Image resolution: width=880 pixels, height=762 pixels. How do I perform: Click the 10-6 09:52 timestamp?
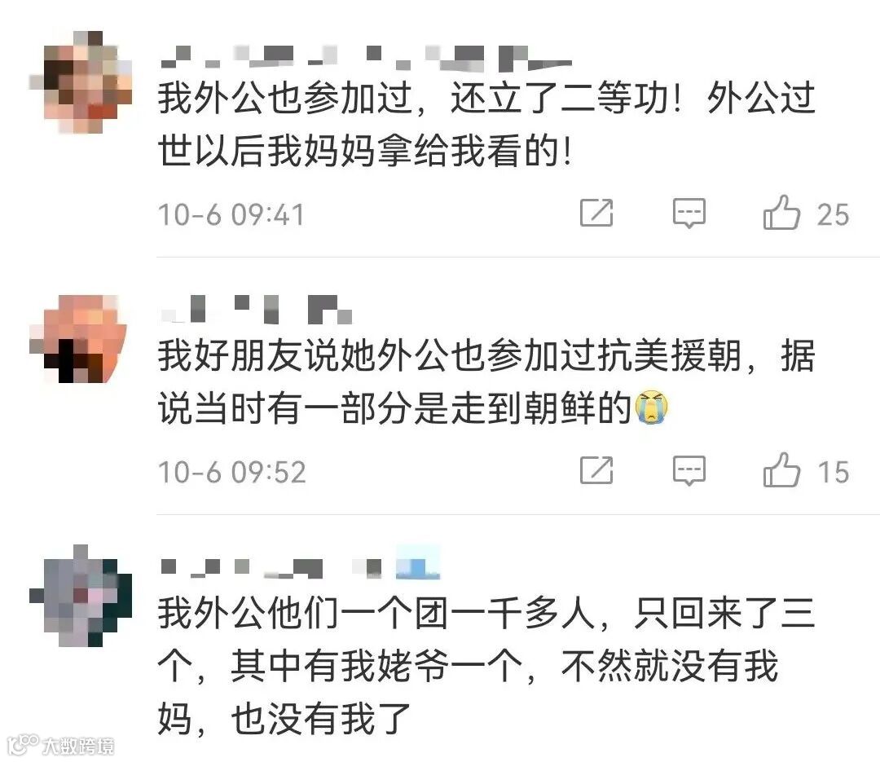(231, 472)
